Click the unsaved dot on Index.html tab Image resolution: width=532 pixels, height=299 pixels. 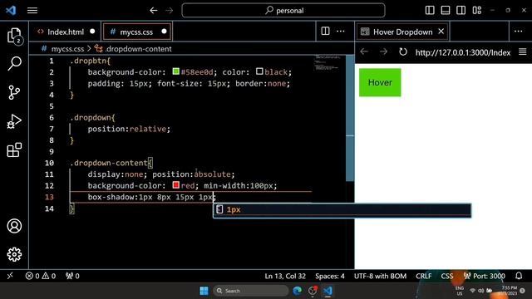coord(92,32)
